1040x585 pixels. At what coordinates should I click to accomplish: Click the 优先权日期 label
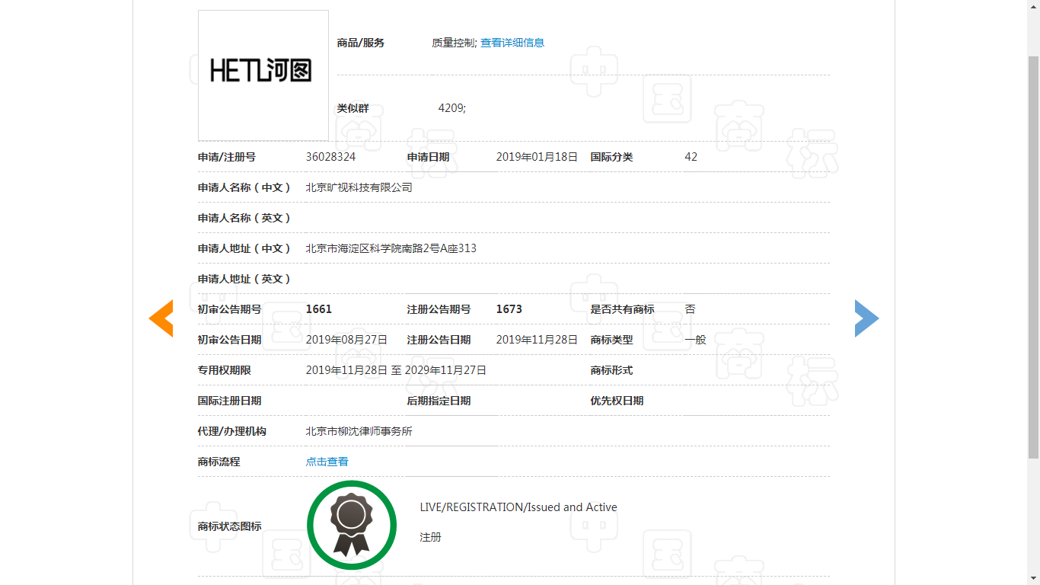[x=617, y=401]
